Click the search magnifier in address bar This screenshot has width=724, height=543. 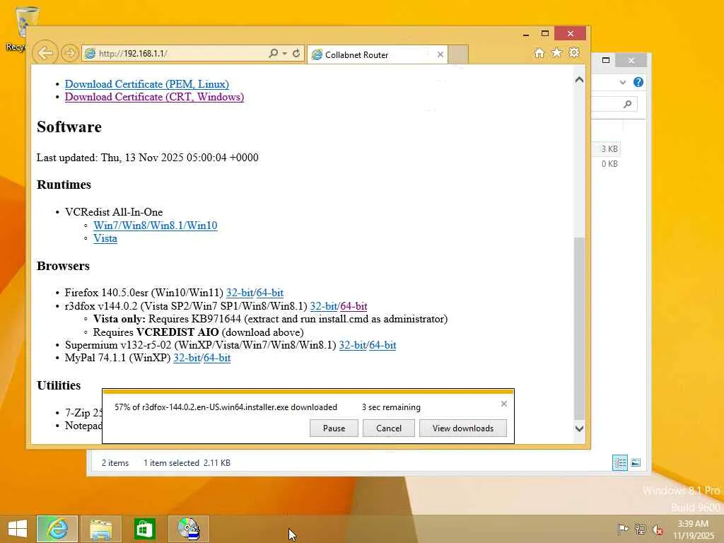click(274, 54)
